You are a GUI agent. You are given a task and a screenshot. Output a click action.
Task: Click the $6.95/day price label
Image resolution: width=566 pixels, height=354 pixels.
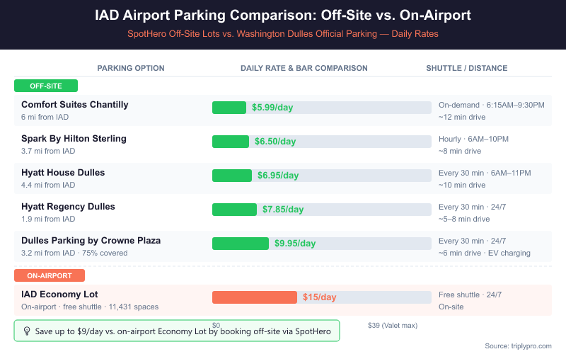pyautogui.click(x=278, y=176)
